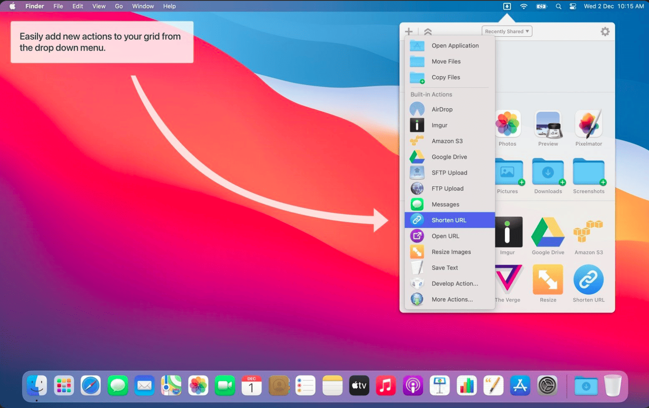
Task: Open App Store from the Dock
Action: (x=520, y=386)
